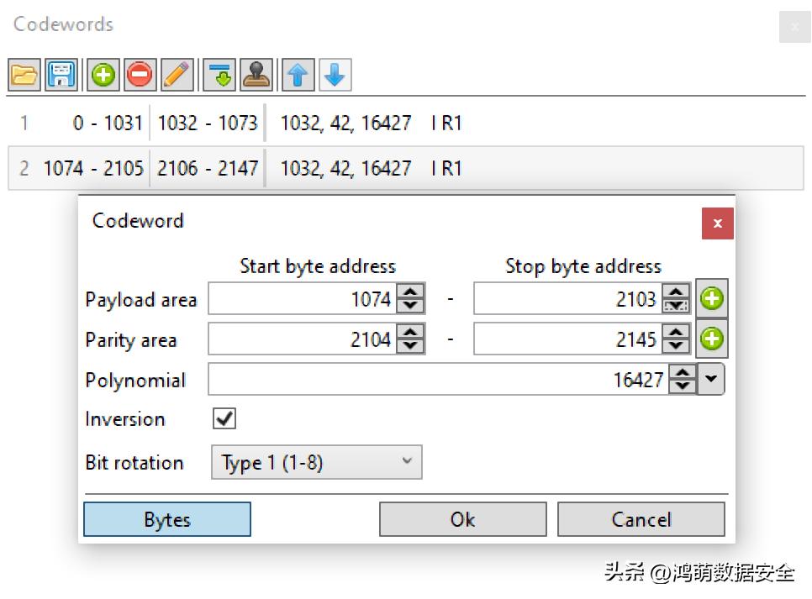Open the Bit rotation Type 1 dropdown
The height and width of the screenshot is (599, 812).
point(316,462)
